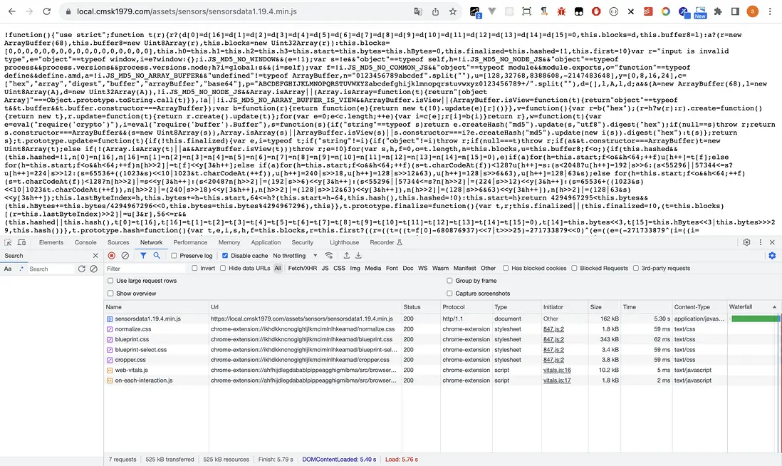Uncheck Disable cache
The width and height of the screenshot is (782, 466).
tap(225, 256)
